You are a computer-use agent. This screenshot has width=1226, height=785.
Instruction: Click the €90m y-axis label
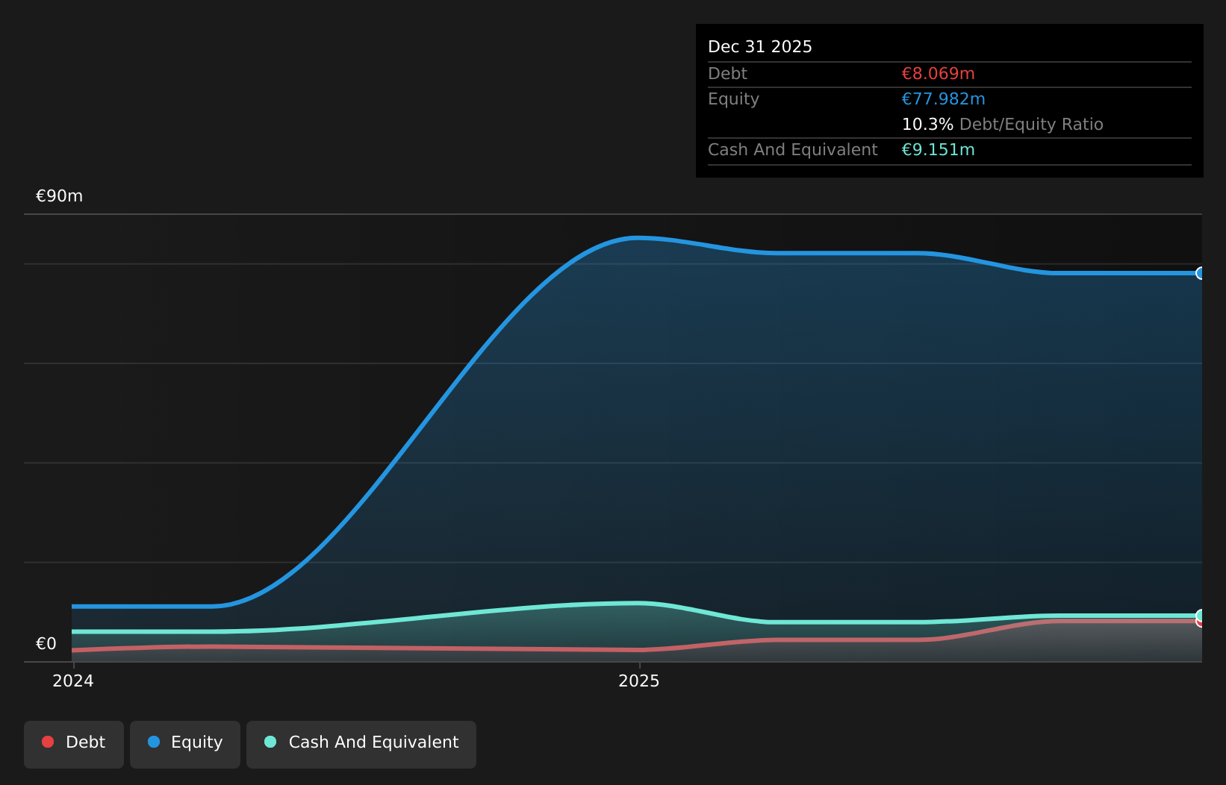tap(60, 196)
